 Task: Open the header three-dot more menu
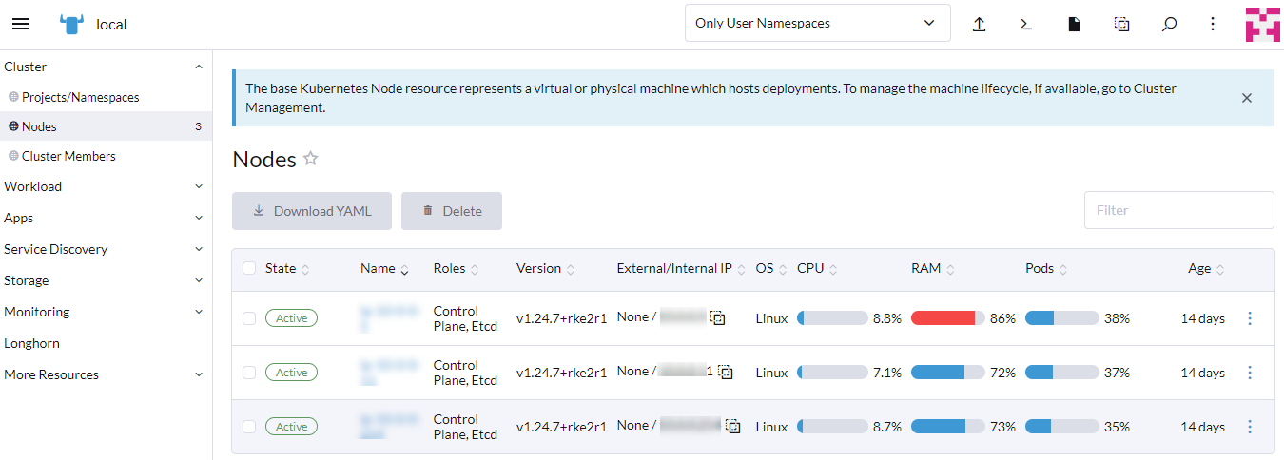(x=1213, y=24)
